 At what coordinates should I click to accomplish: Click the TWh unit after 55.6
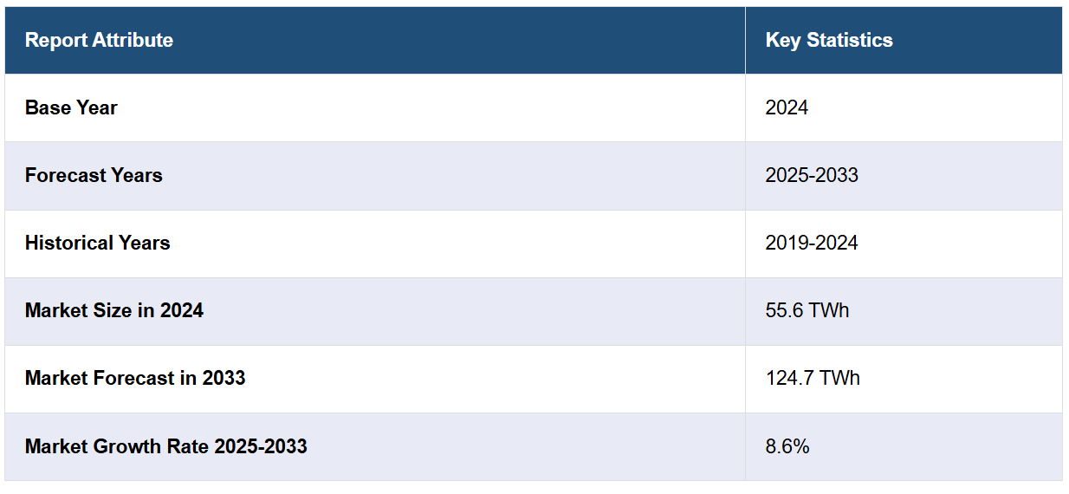click(x=829, y=310)
